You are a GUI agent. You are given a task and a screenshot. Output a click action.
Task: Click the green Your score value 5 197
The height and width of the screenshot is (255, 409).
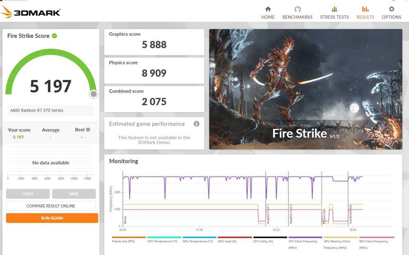(18, 137)
